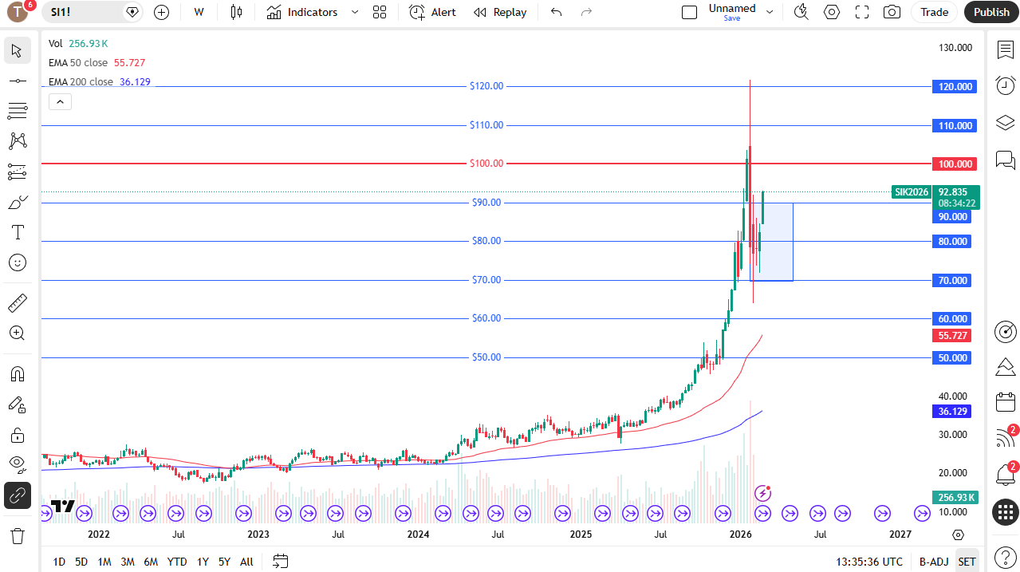Click the Trade button
1020x572 pixels.
[935, 12]
